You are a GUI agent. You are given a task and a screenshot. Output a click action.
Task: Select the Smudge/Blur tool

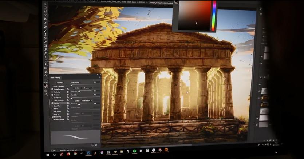(46, 49)
